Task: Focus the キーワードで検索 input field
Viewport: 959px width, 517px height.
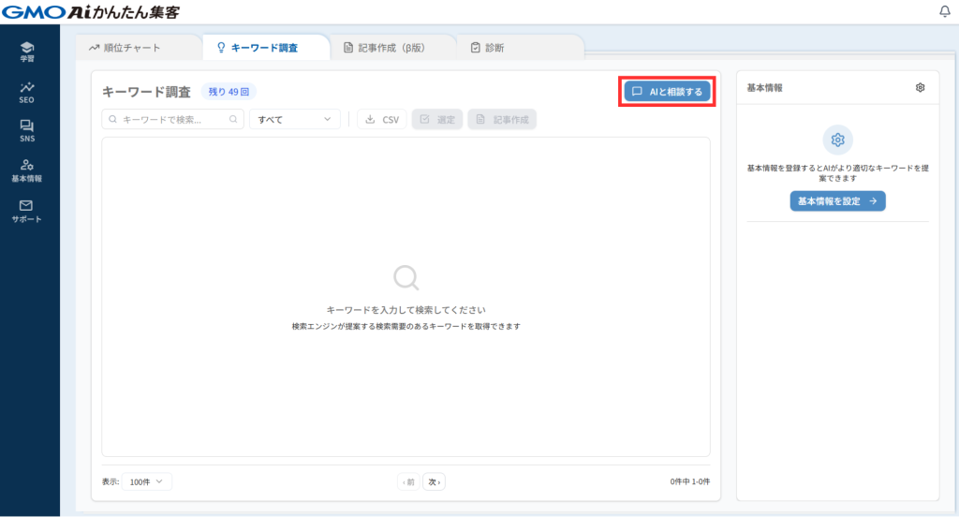Action: [169, 120]
